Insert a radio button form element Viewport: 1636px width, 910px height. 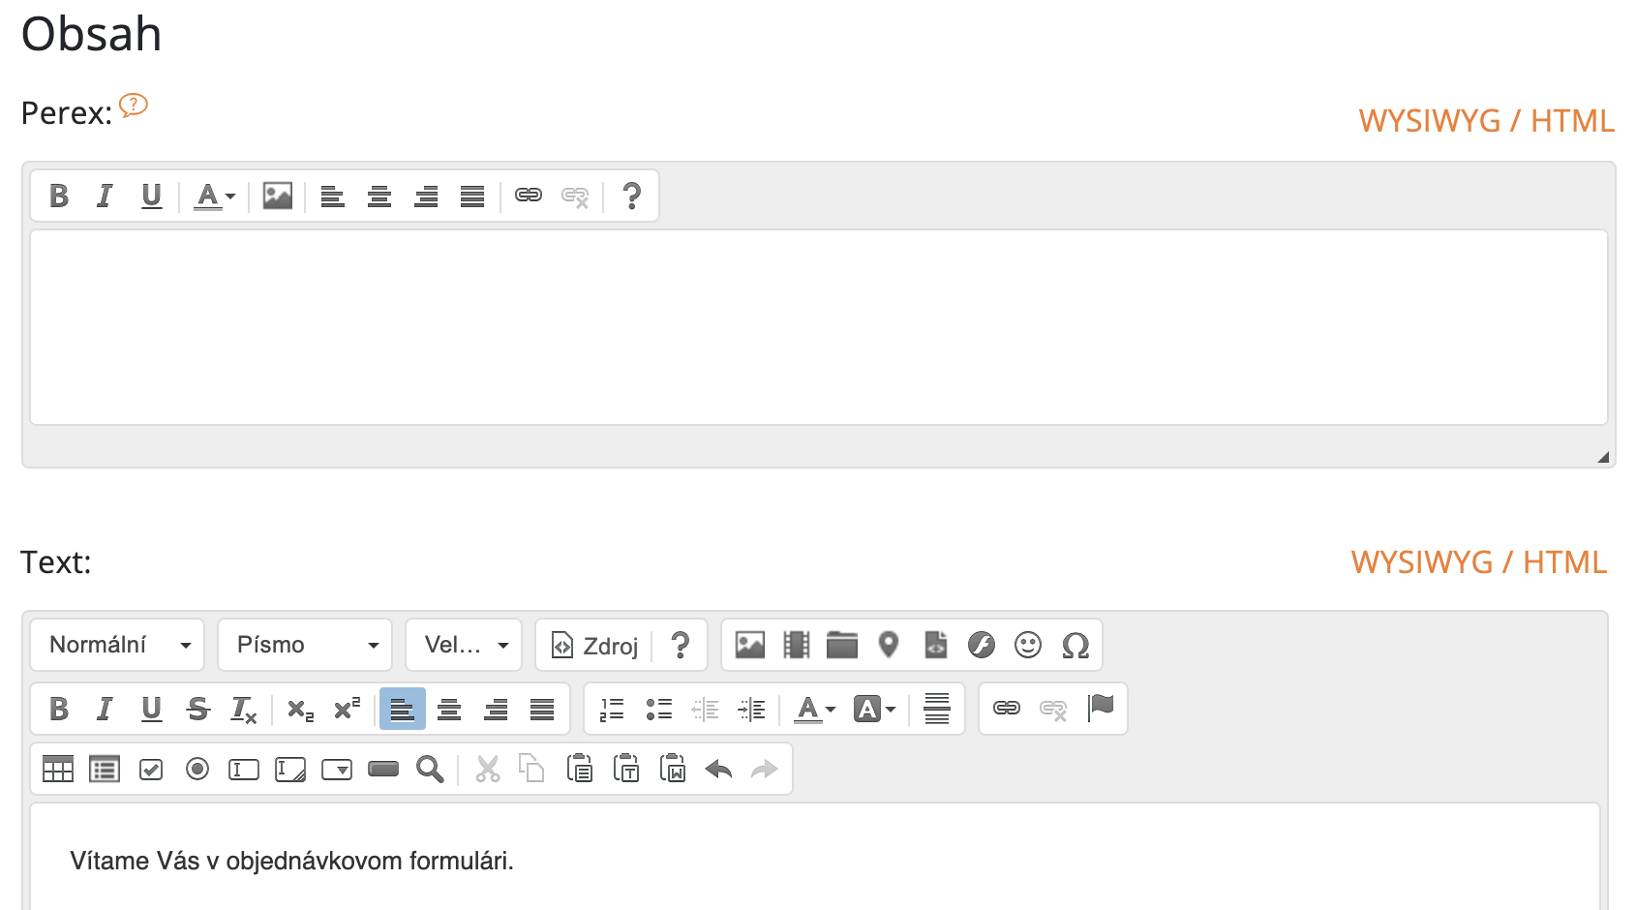(x=197, y=770)
